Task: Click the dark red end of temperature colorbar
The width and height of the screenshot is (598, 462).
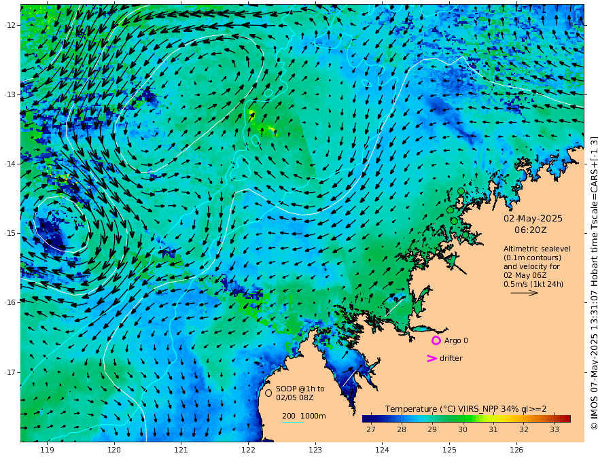Action: click(x=566, y=419)
